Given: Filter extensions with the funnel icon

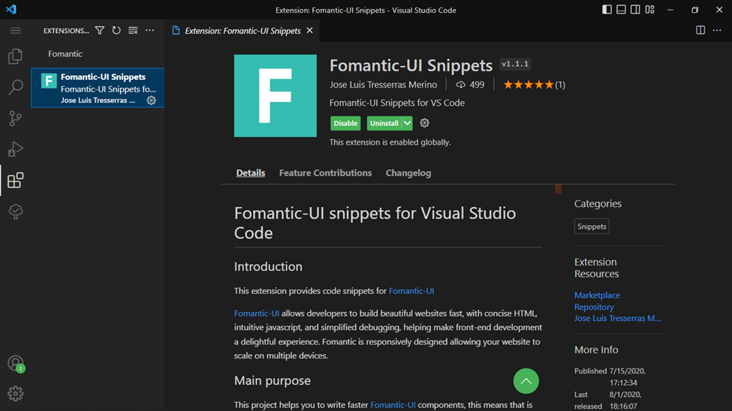Looking at the screenshot, I should click(99, 30).
